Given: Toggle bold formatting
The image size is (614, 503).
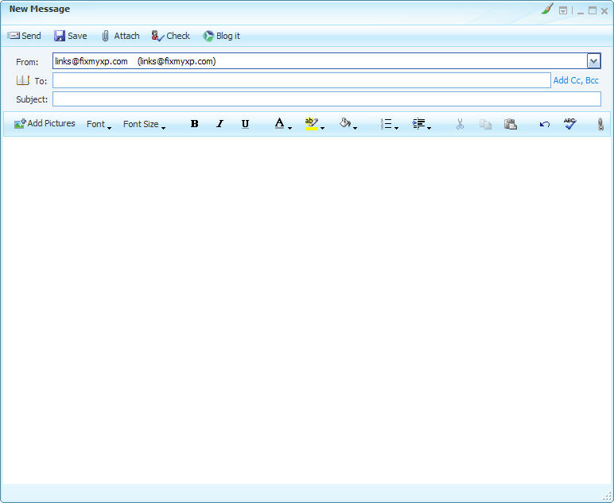Looking at the screenshot, I should [194, 124].
